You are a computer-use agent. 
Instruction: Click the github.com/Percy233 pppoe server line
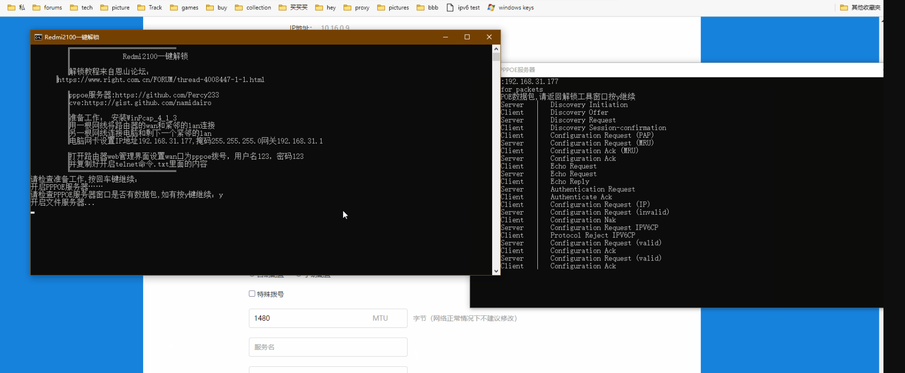click(x=144, y=95)
